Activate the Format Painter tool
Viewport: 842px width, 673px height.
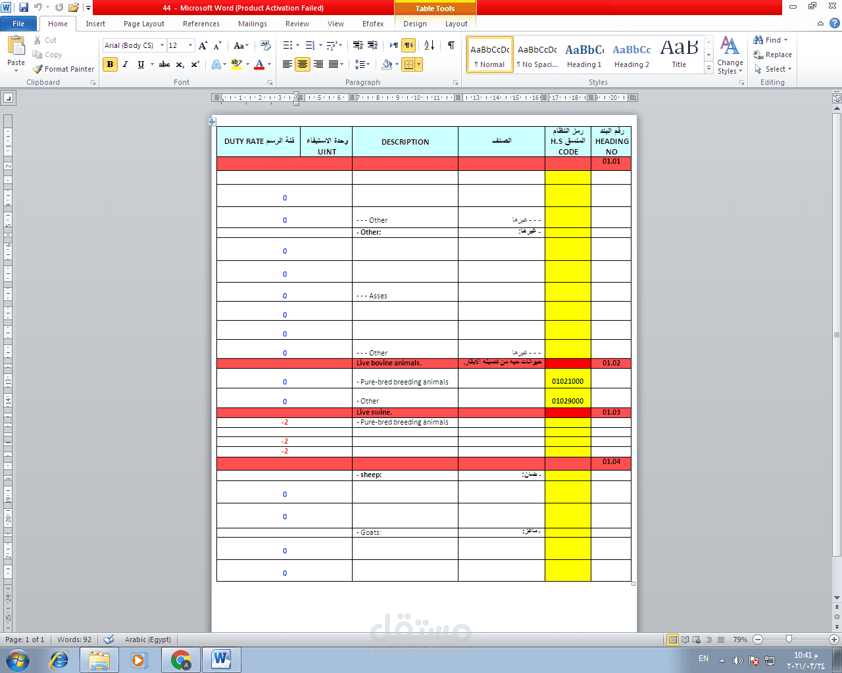[63, 69]
